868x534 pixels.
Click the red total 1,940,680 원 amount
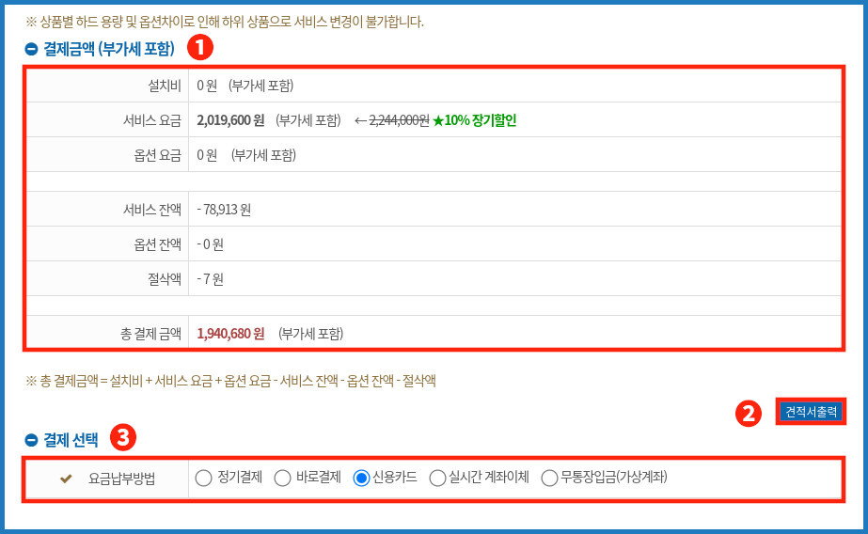230,333
